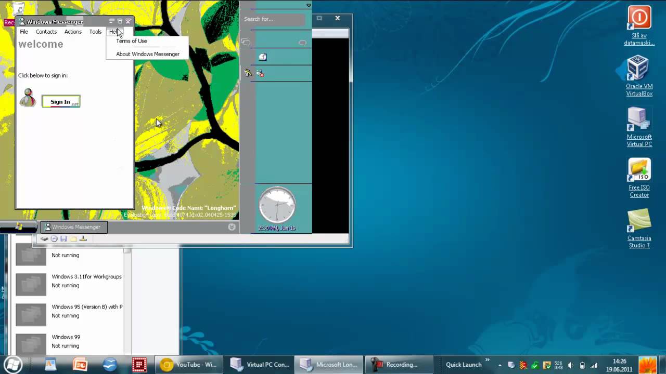Click the yellow keys tray icon in sidebar
Viewport: 666px width, 374px height.
click(248, 73)
